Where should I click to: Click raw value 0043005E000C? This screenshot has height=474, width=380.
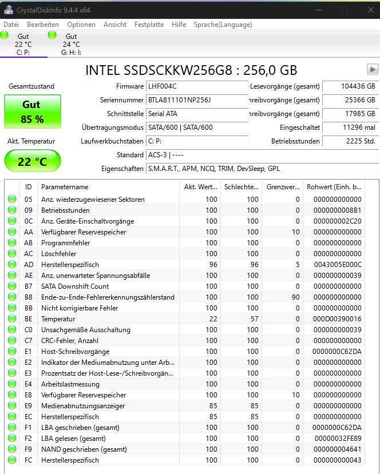338,265
